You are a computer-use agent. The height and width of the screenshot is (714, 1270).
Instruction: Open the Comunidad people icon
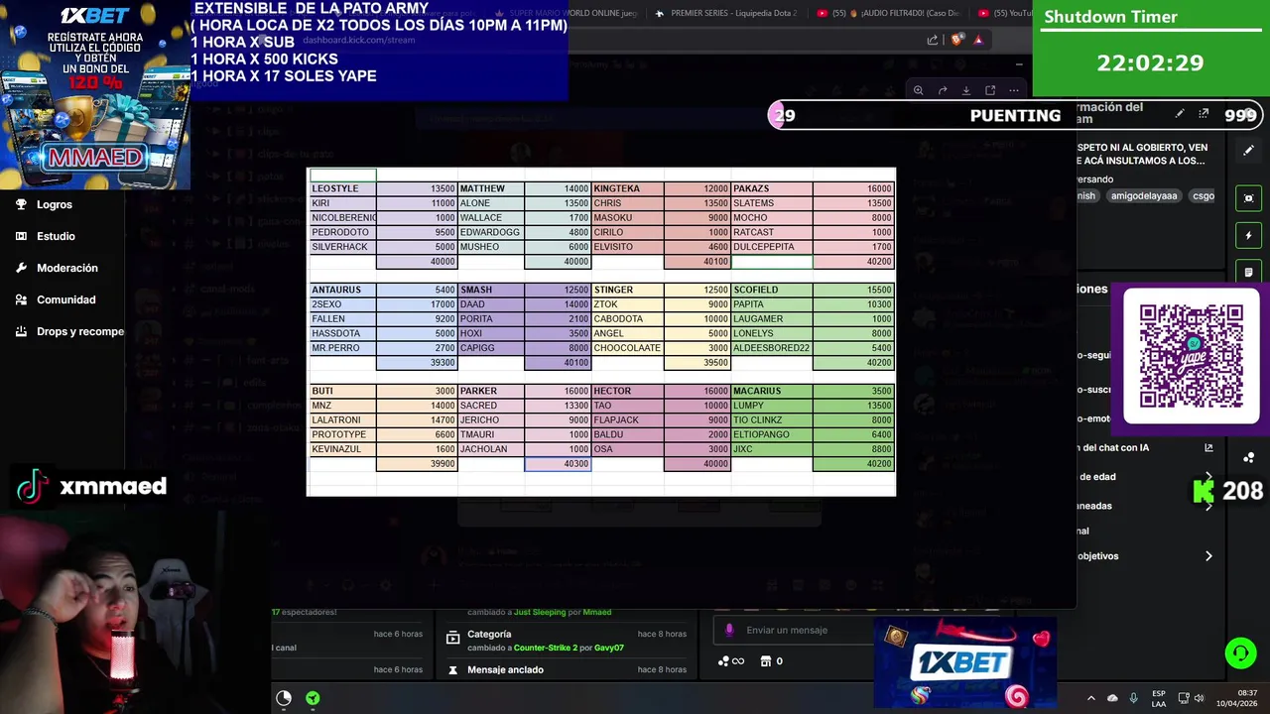[x=21, y=299]
